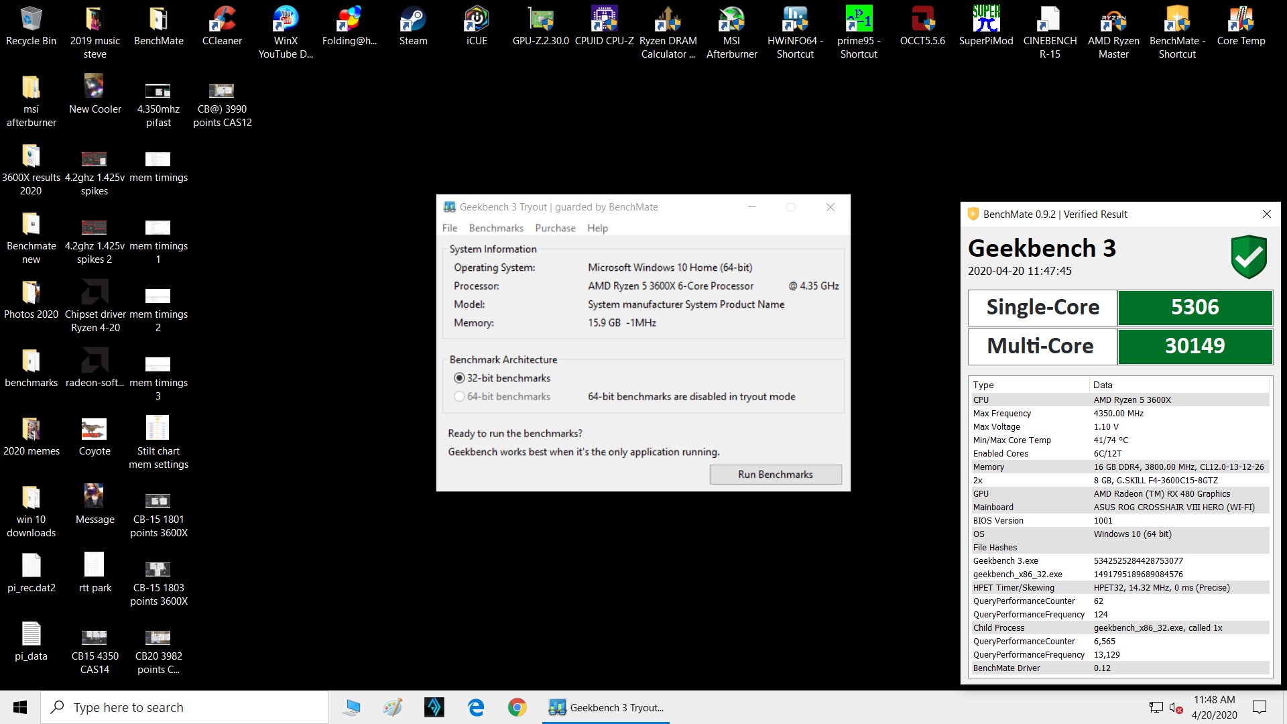1287x724 pixels.
Task: Launch AMD Ryzen Master shortcut
Action: click(x=1113, y=32)
